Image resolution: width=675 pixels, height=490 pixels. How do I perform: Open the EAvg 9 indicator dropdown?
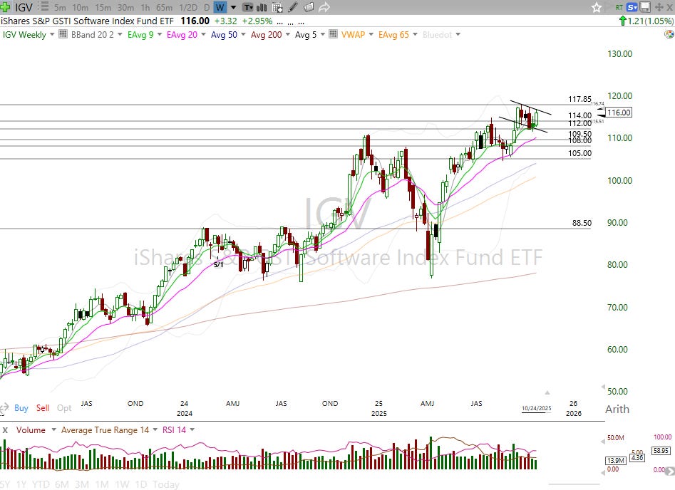coord(159,34)
